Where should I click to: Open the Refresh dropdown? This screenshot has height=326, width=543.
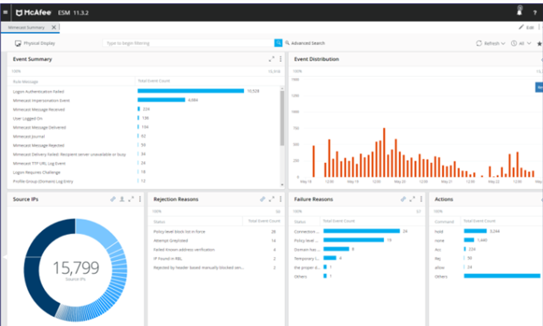point(491,44)
